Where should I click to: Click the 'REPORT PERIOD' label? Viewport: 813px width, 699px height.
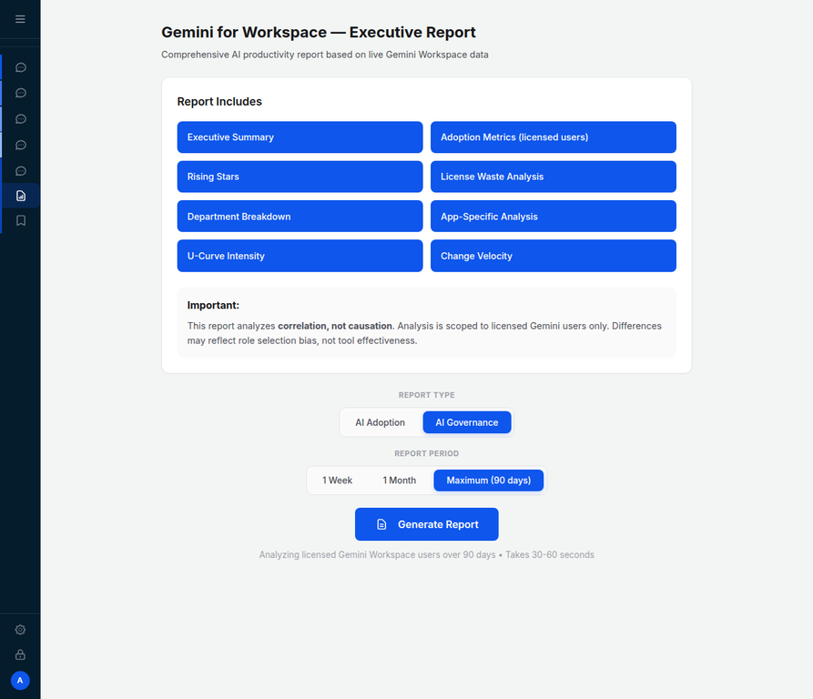427,453
